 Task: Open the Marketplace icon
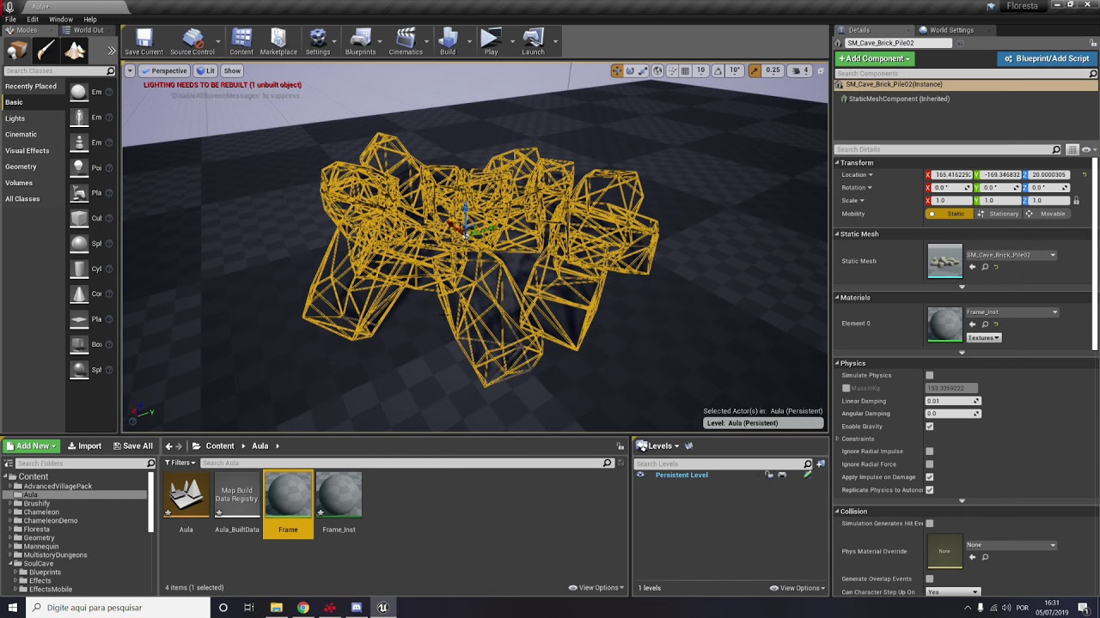(x=278, y=41)
